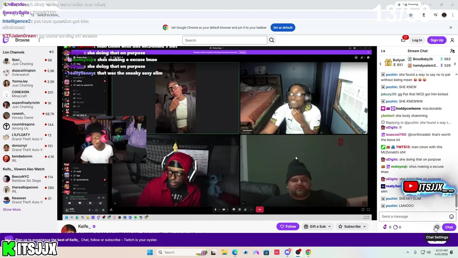
Task: Open hoddycorleone username in chat
Action: pos(408,109)
